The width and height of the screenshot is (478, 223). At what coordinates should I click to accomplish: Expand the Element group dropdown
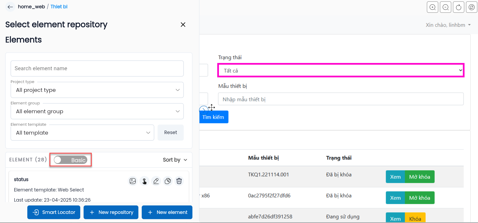(x=97, y=111)
